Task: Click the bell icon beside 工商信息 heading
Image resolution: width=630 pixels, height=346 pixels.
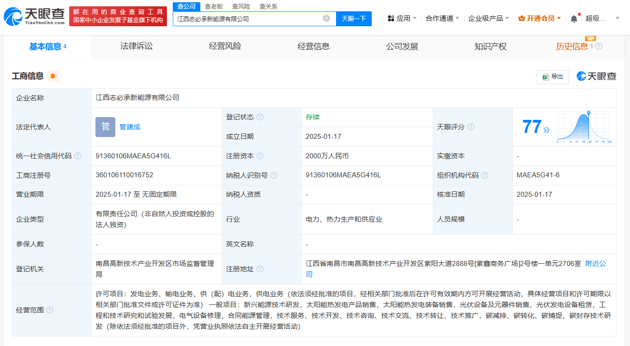Action: coord(53,76)
